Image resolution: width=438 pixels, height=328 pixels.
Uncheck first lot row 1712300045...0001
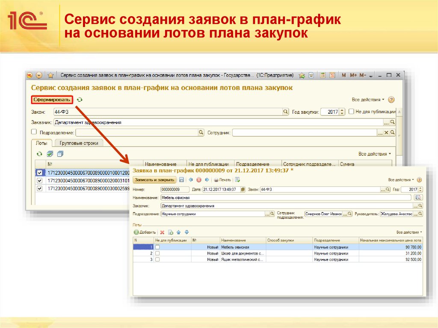(40, 173)
